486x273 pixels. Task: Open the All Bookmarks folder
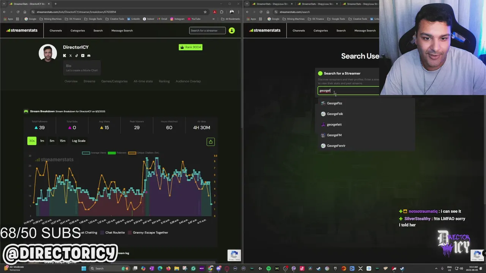click(x=230, y=19)
